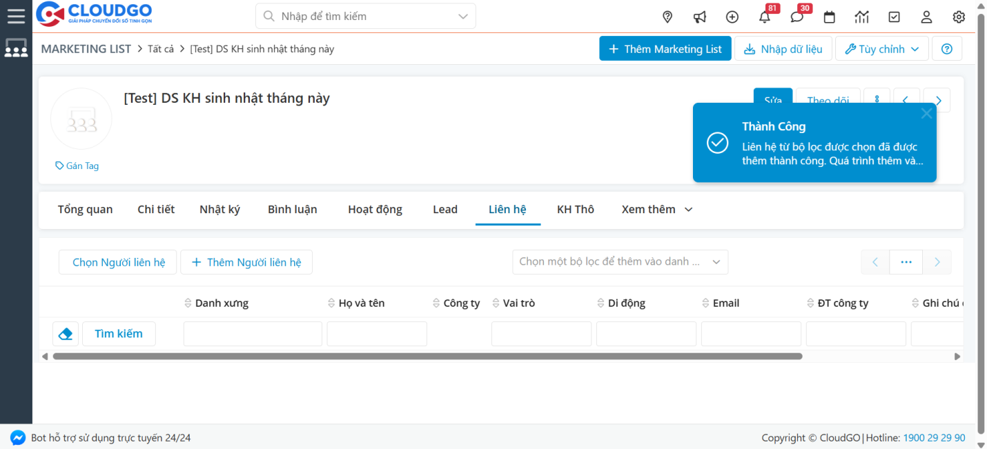987x449 pixels.
Task: Click the Gán Tag link
Action: [x=77, y=166]
